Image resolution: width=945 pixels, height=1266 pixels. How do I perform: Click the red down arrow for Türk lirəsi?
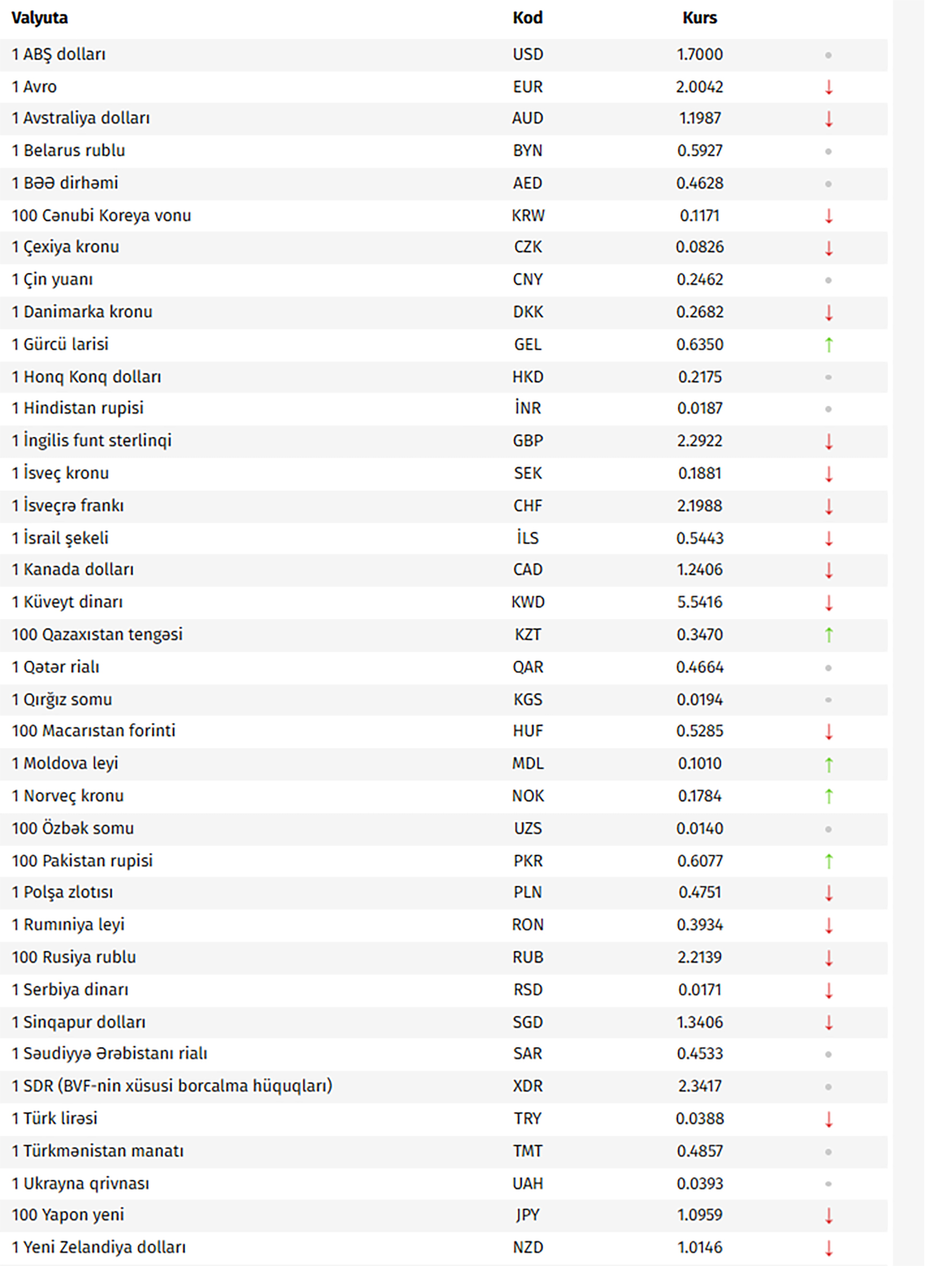[x=828, y=1119]
